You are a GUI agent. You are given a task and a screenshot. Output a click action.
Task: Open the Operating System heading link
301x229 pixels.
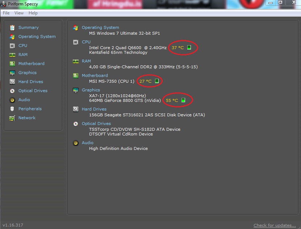[100, 27]
